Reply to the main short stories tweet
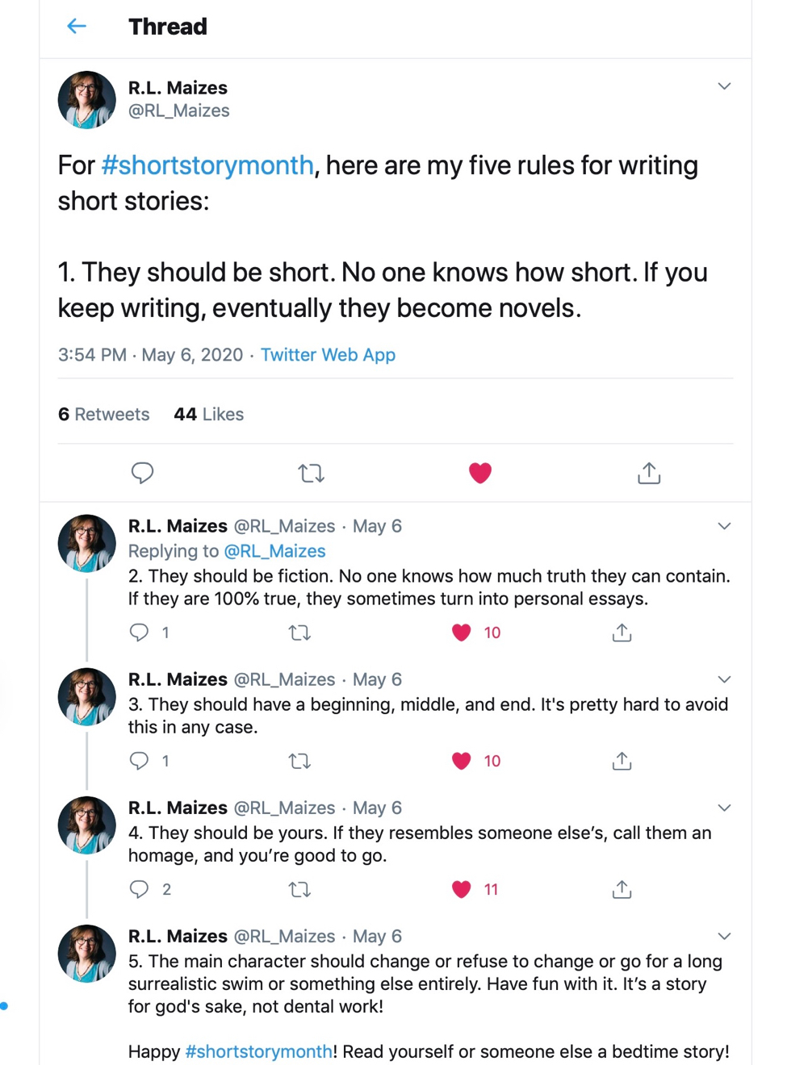Viewport: 787px width, 1065px height. point(142,473)
